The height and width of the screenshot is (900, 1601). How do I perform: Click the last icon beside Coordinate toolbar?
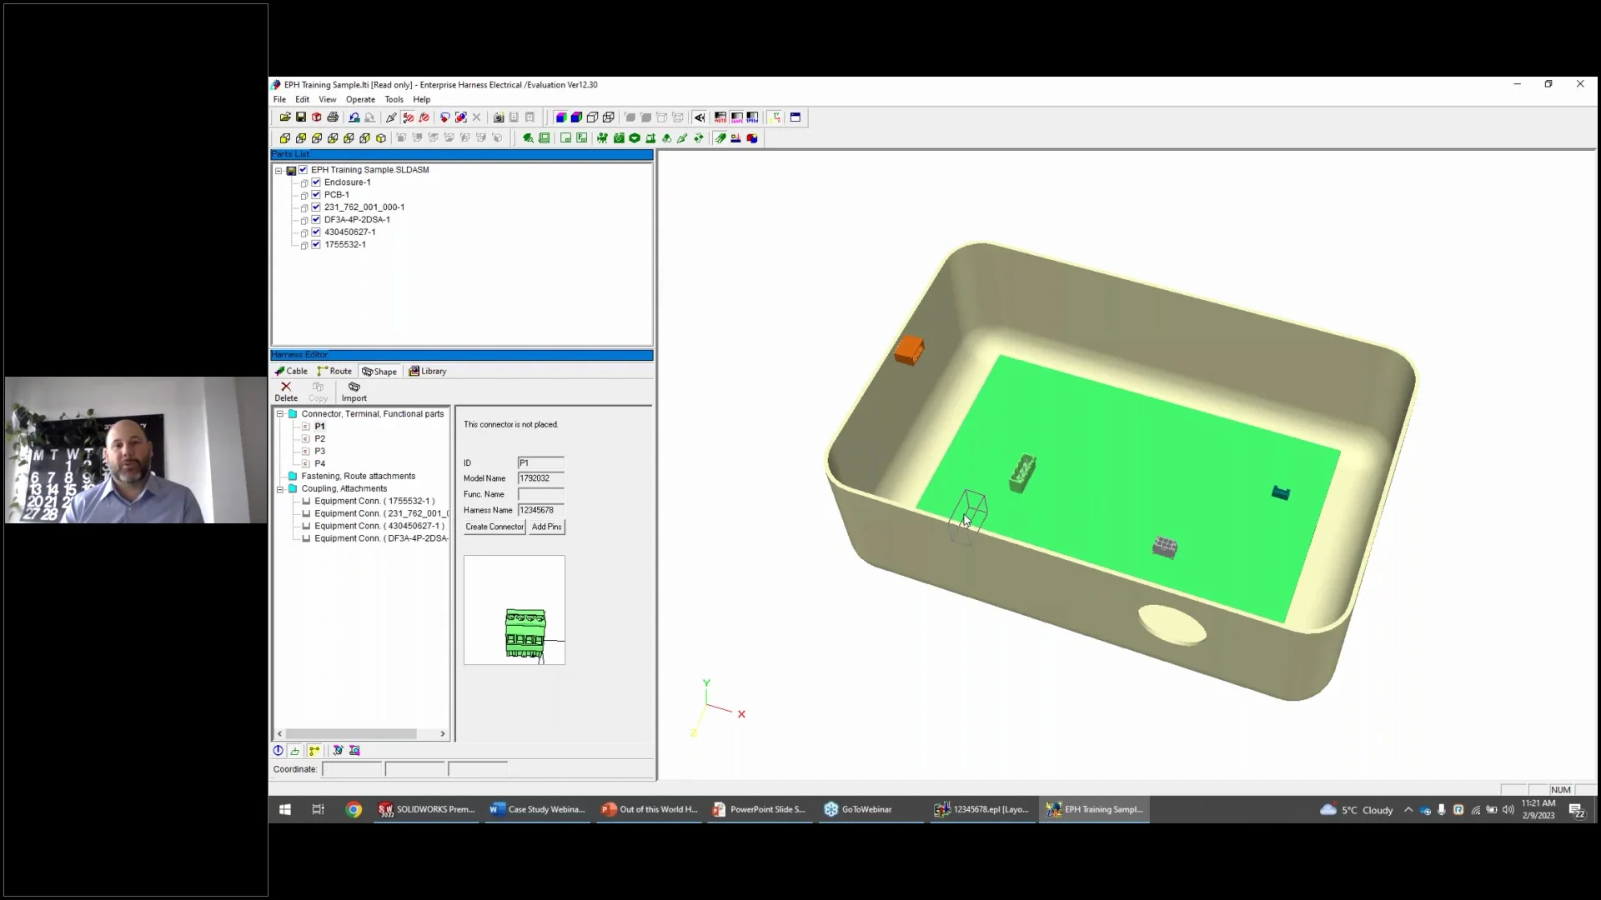point(354,751)
